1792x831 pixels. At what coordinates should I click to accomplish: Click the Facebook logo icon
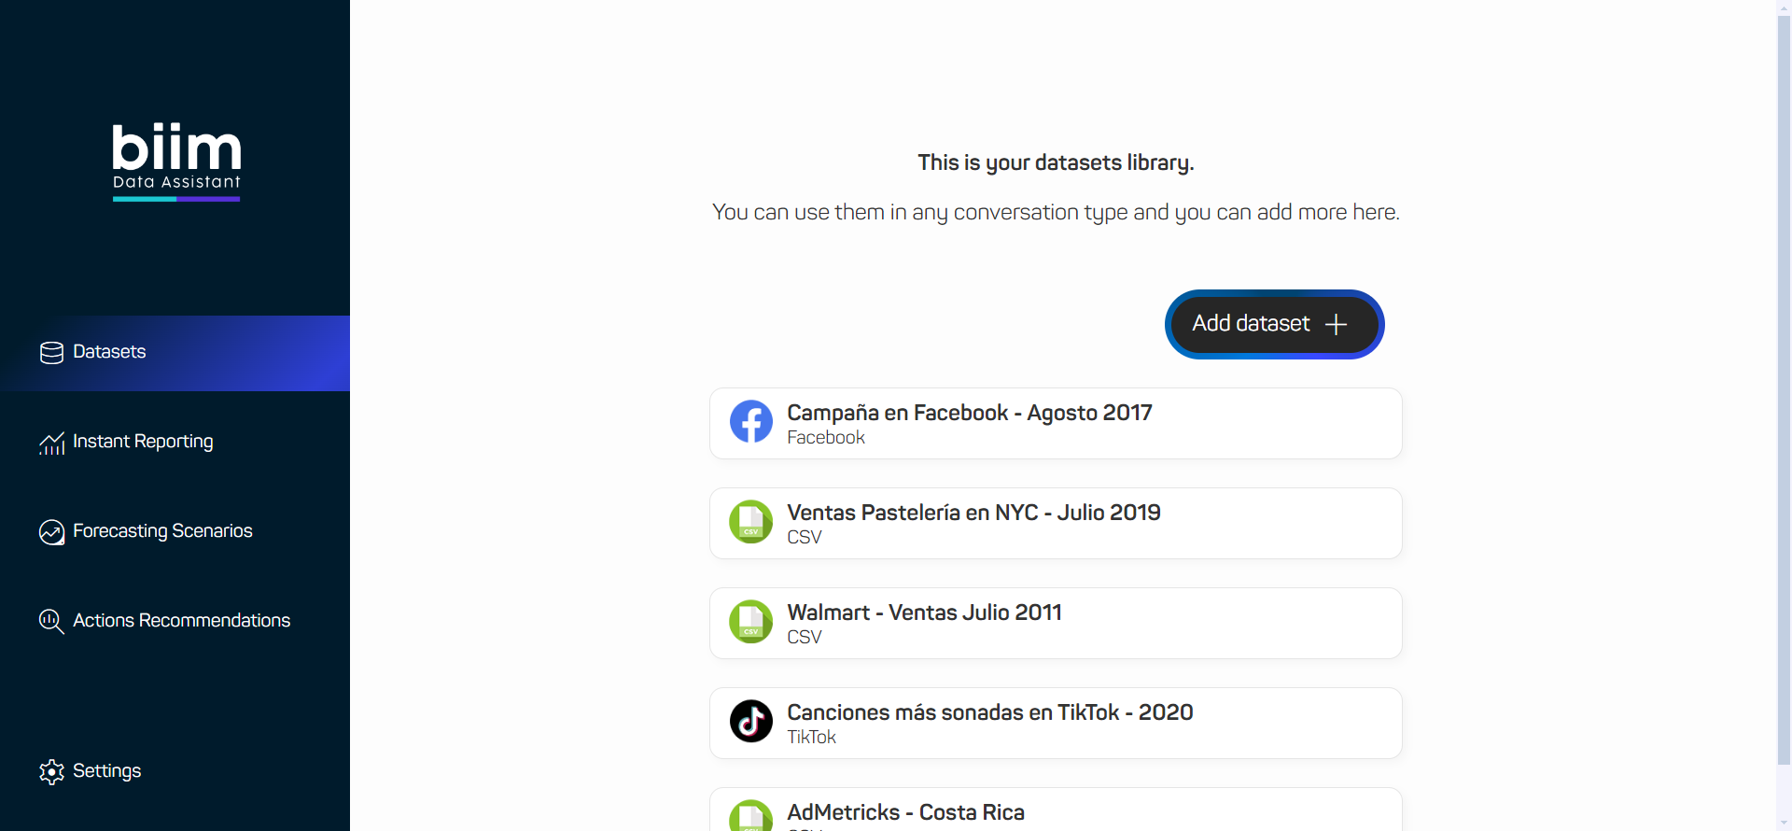click(x=750, y=422)
